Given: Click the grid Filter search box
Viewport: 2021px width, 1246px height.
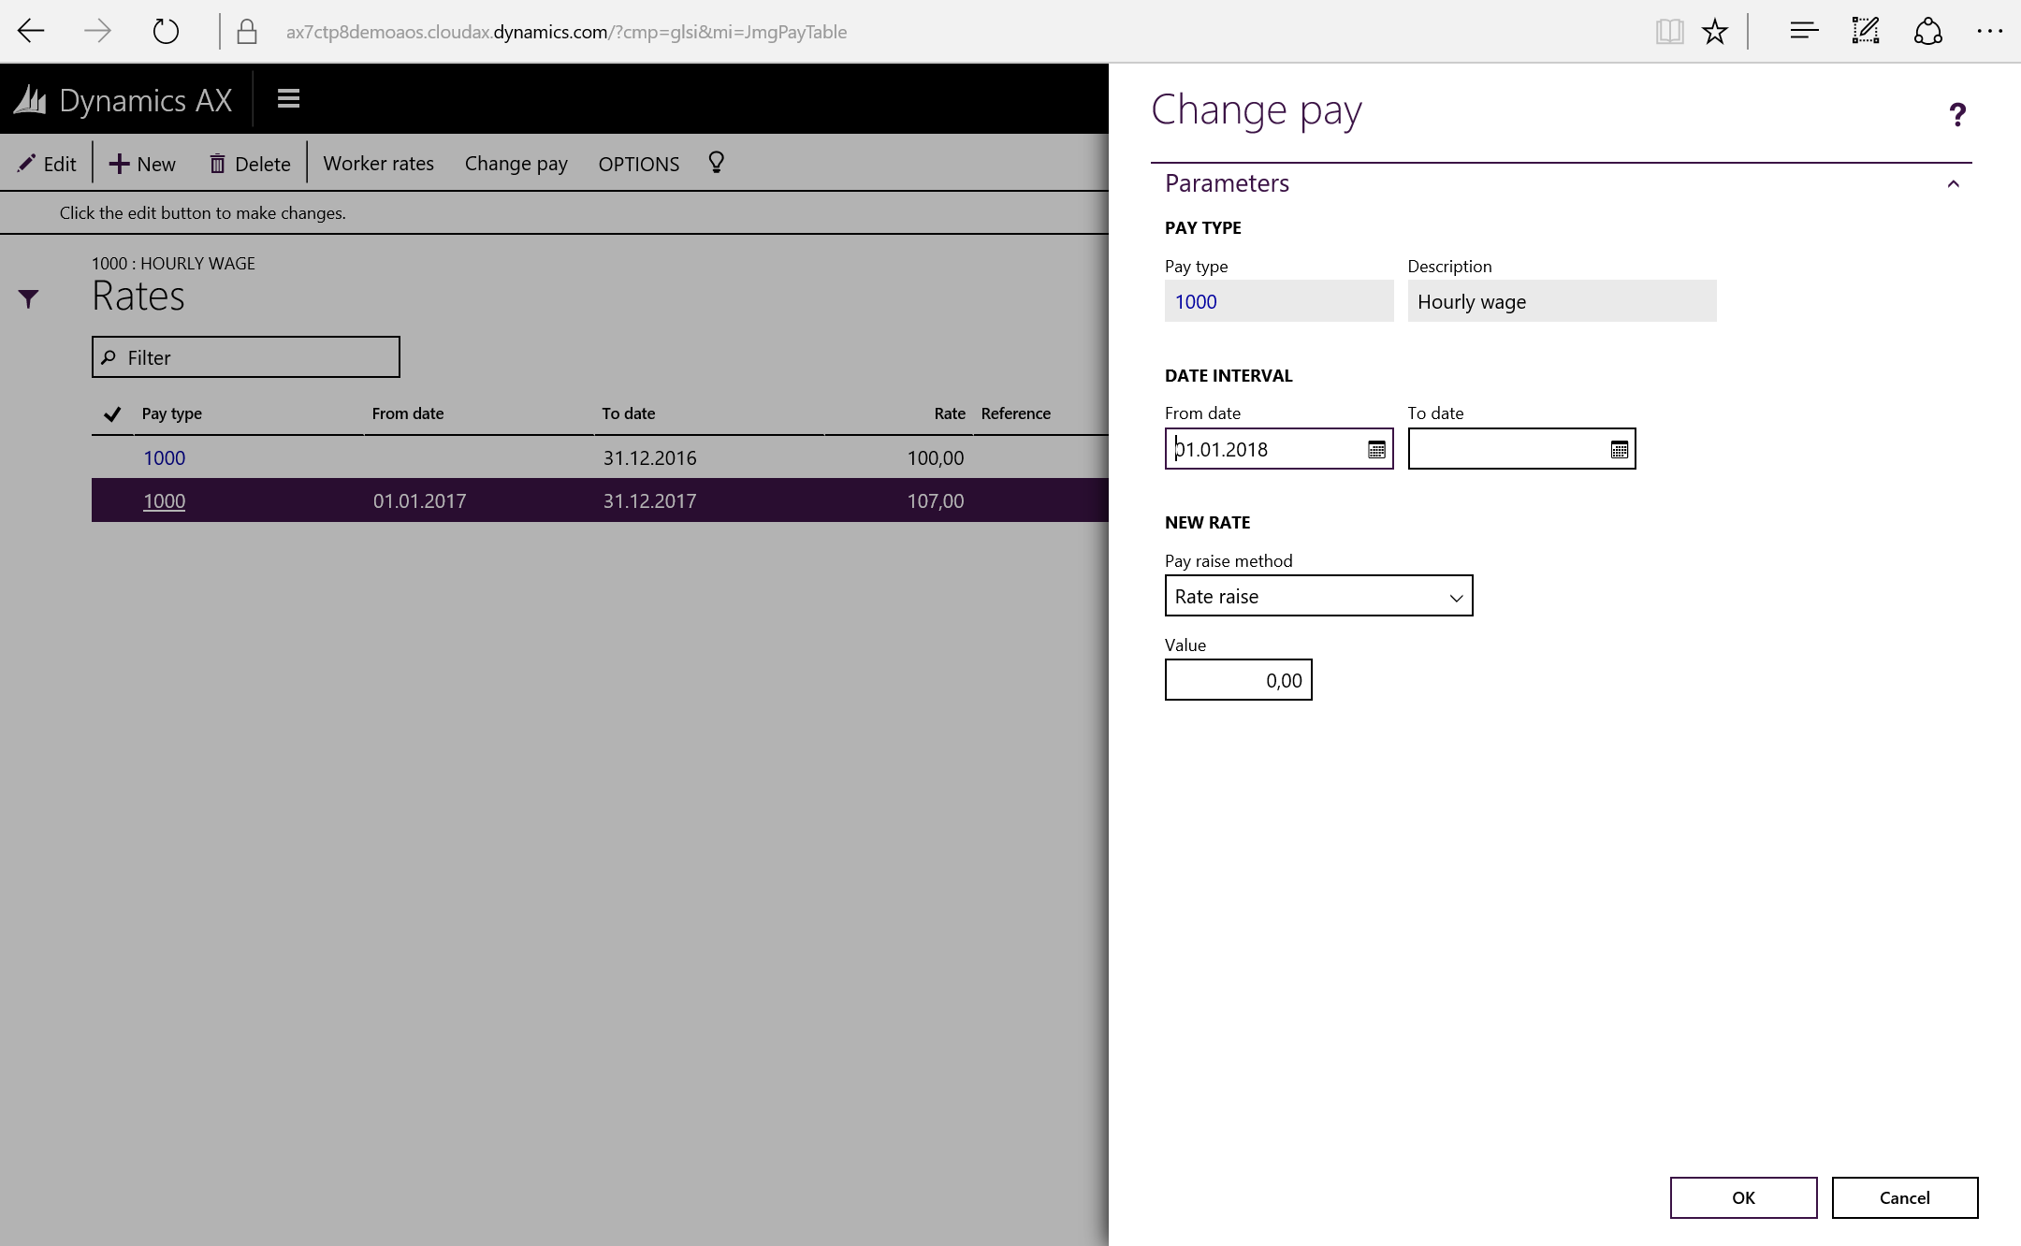Looking at the screenshot, I should [246, 357].
